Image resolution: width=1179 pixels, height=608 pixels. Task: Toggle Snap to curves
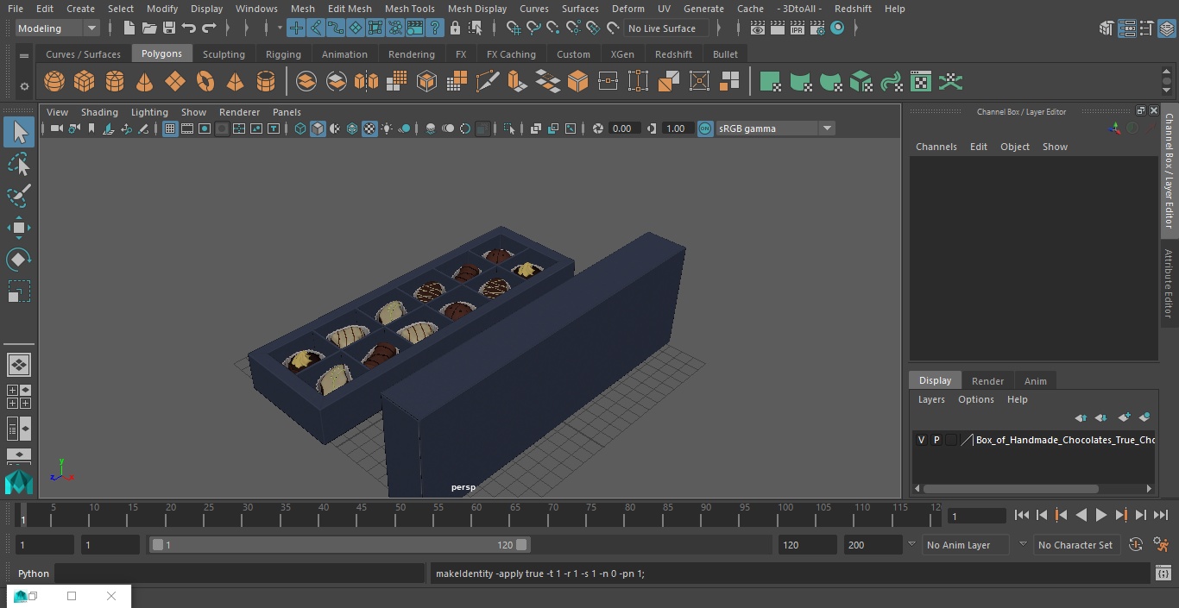click(533, 28)
